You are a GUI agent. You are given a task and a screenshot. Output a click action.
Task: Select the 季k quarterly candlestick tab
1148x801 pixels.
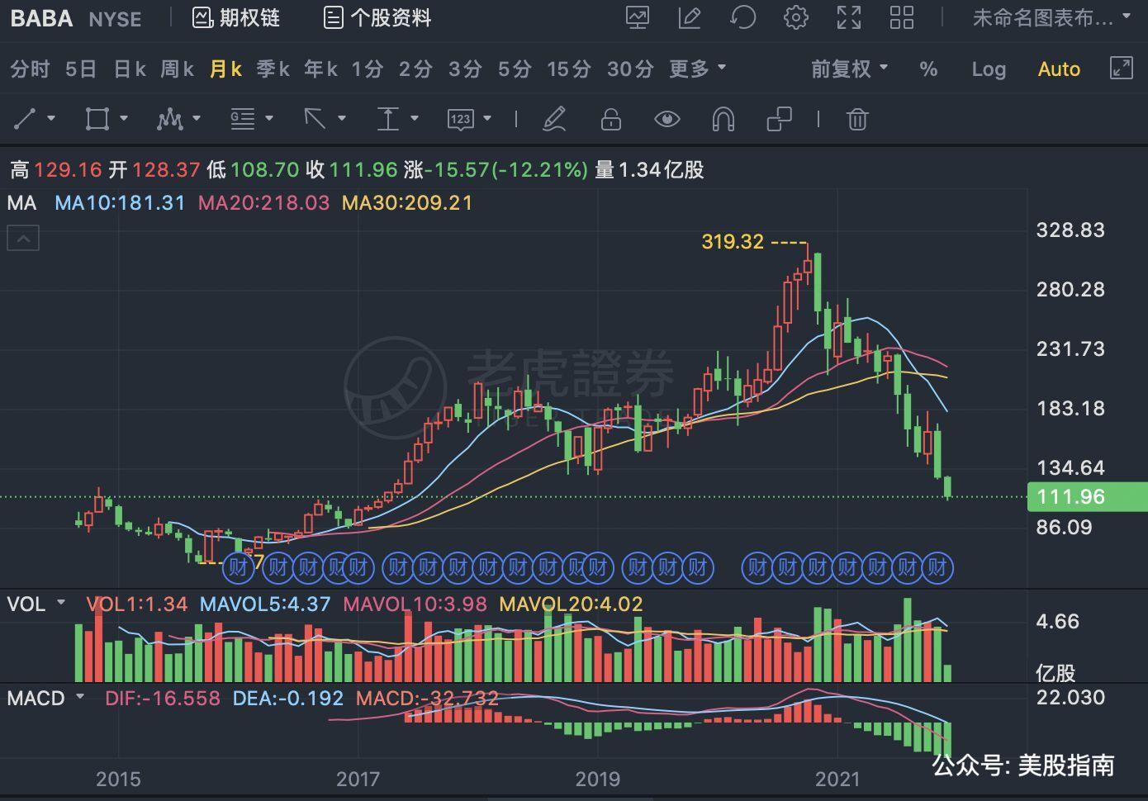click(x=273, y=69)
